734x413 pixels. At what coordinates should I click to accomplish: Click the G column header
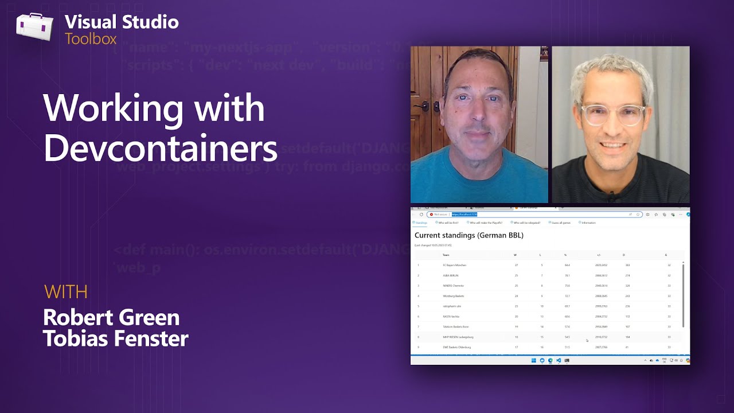click(666, 255)
